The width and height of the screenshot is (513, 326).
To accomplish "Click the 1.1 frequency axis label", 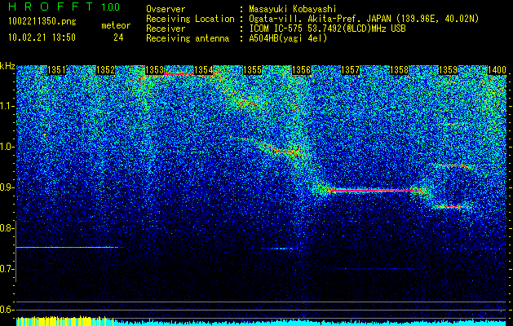I will tap(7, 106).
